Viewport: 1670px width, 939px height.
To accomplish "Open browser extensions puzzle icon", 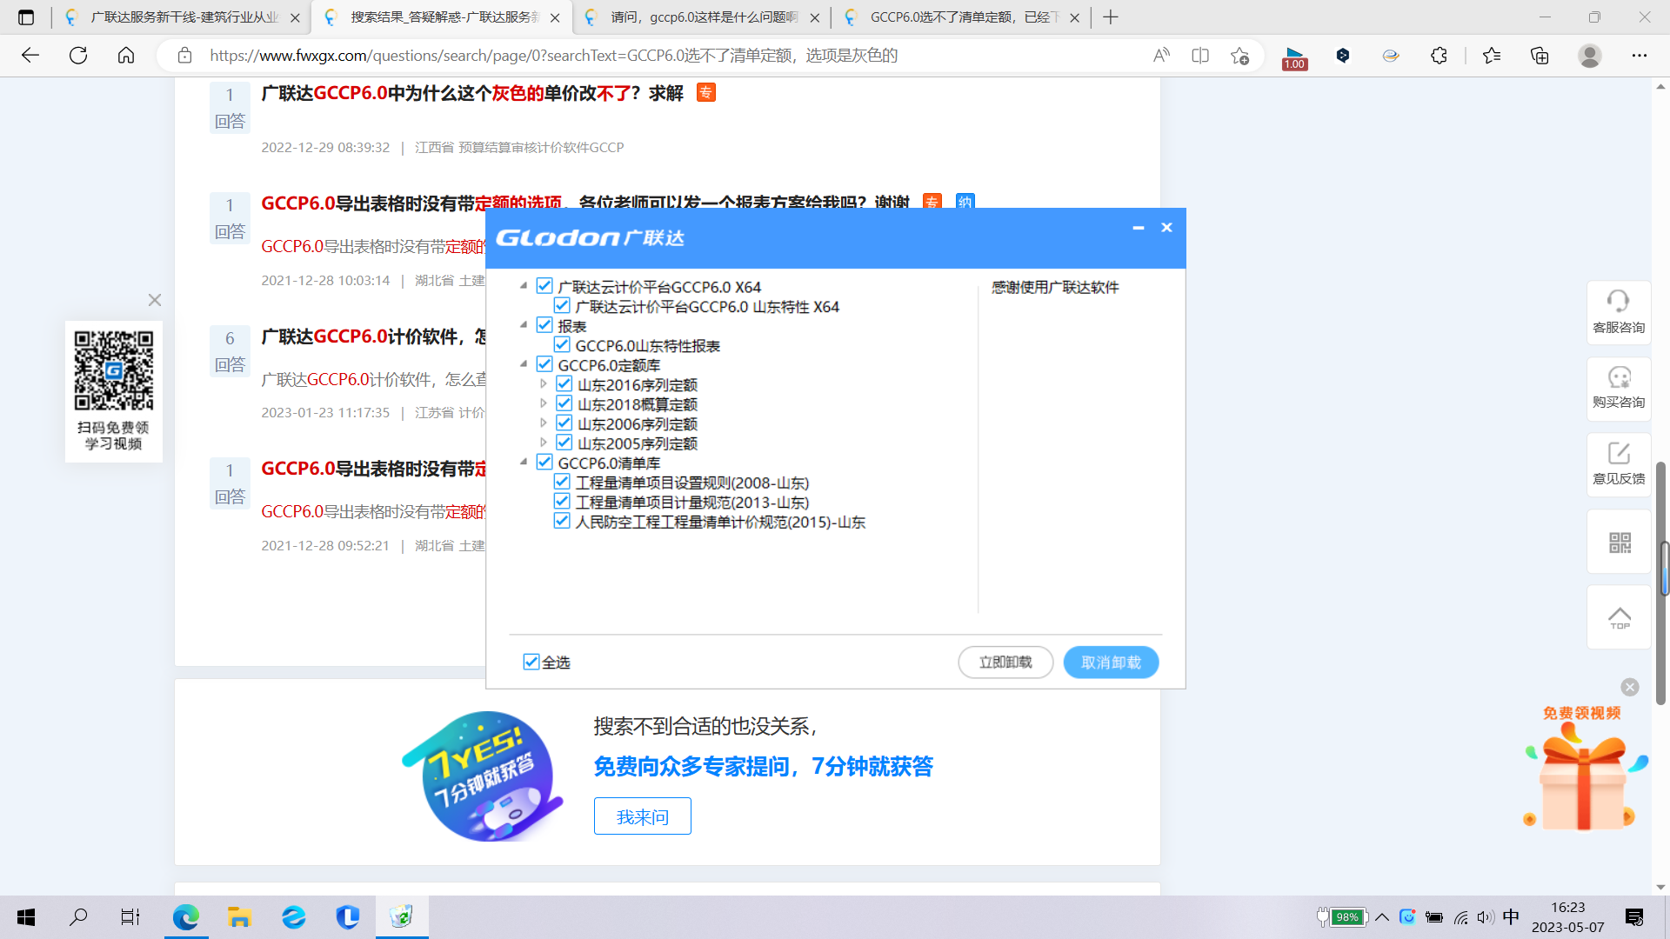I will (1439, 56).
